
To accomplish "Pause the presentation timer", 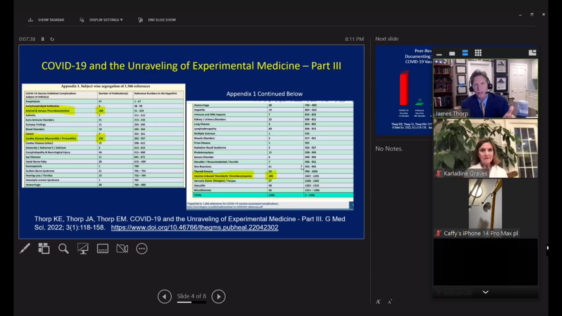I will point(43,39).
